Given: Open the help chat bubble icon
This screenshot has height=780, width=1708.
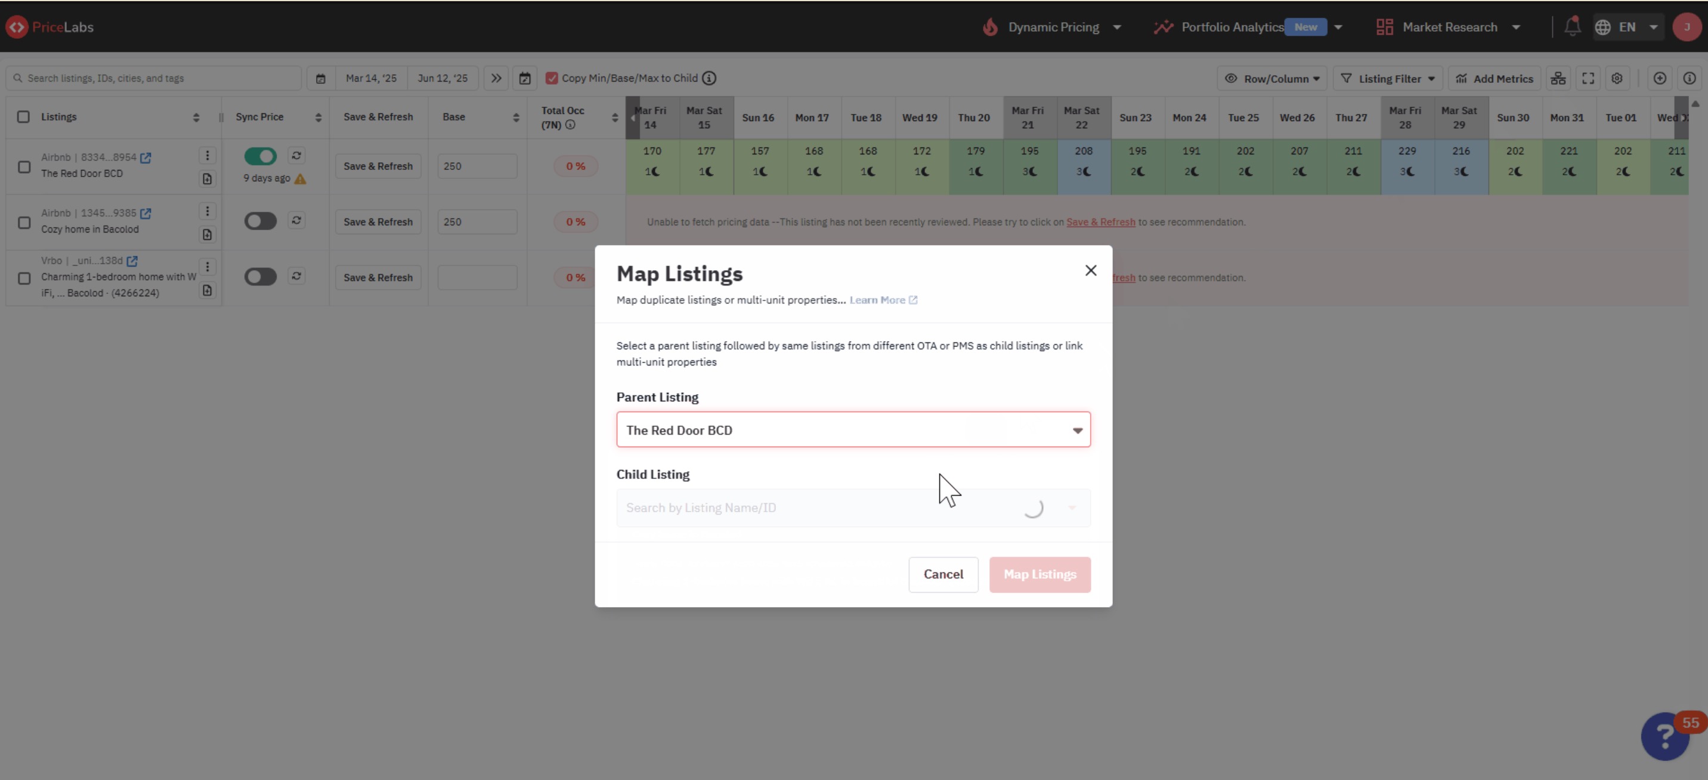Looking at the screenshot, I should [x=1665, y=736].
